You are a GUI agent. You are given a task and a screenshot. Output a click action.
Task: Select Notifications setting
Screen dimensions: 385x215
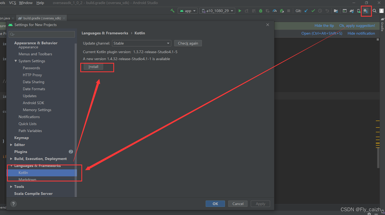pyautogui.click(x=29, y=117)
